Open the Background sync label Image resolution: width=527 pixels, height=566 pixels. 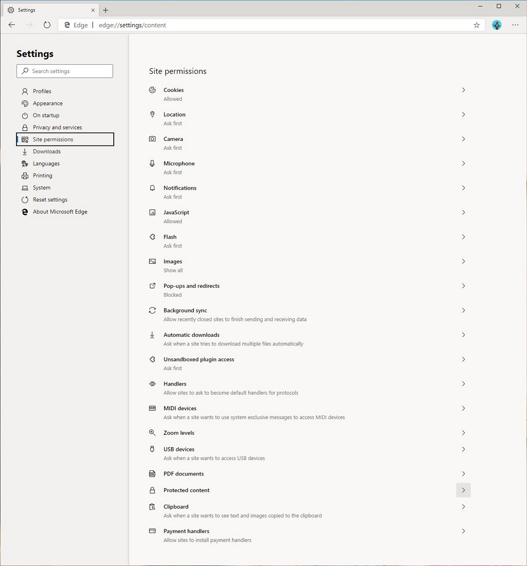pyautogui.click(x=185, y=311)
